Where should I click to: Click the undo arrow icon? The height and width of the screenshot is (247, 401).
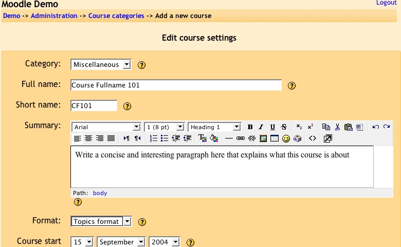(375, 127)
